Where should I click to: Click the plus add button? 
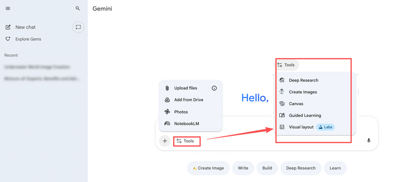pos(165,141)
